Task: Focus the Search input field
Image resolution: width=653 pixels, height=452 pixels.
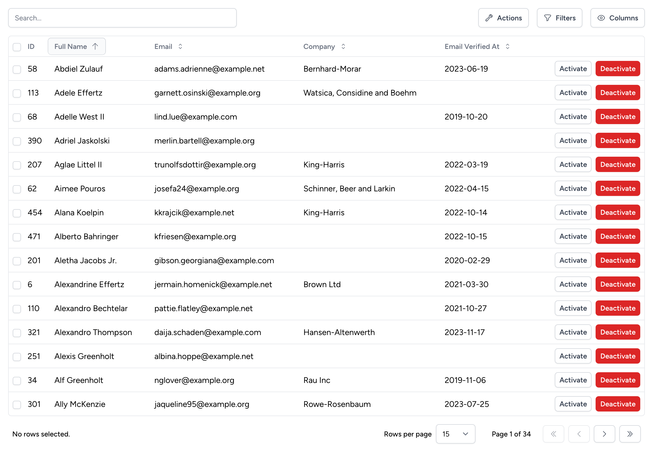Action: coord(122,18)
